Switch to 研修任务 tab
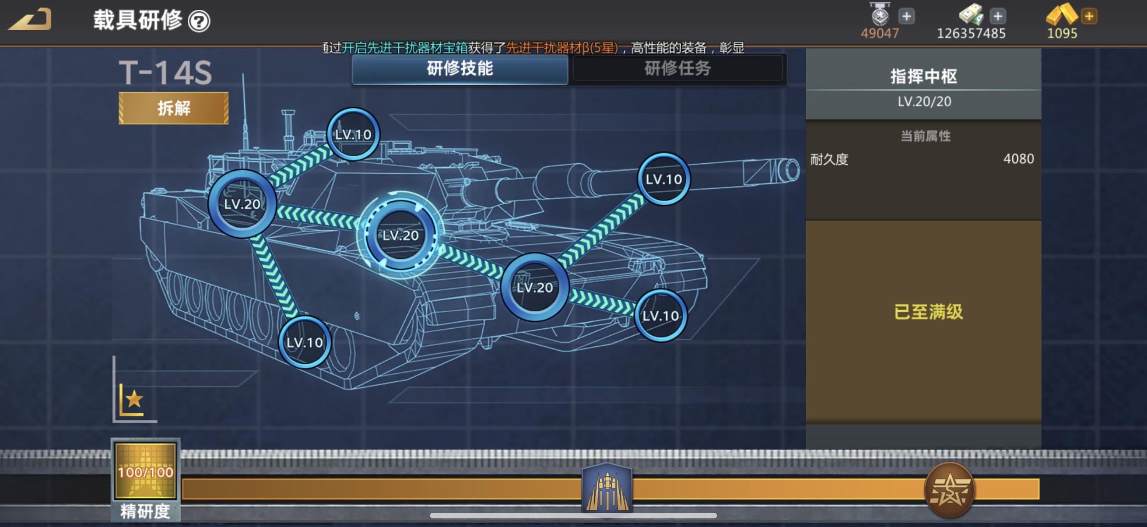The height and width of the screenshot is (527, 1147). tap(677, 69)
